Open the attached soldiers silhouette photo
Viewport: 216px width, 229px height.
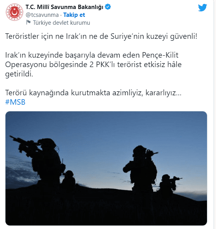(x=106, y=168)
